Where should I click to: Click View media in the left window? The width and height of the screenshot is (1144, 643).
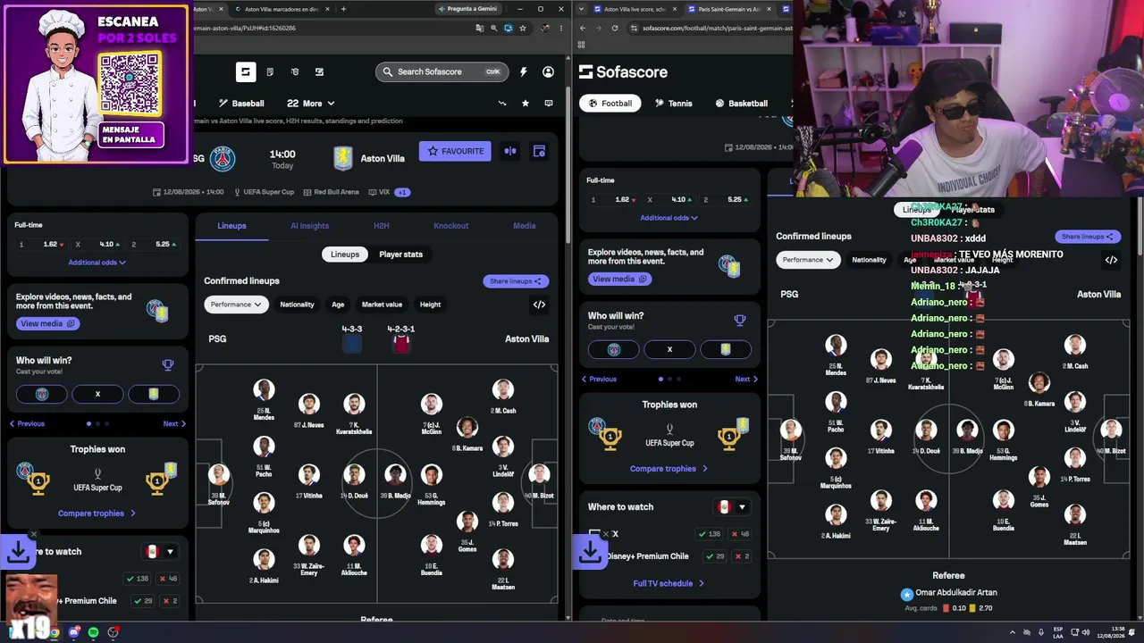(47, 323)
